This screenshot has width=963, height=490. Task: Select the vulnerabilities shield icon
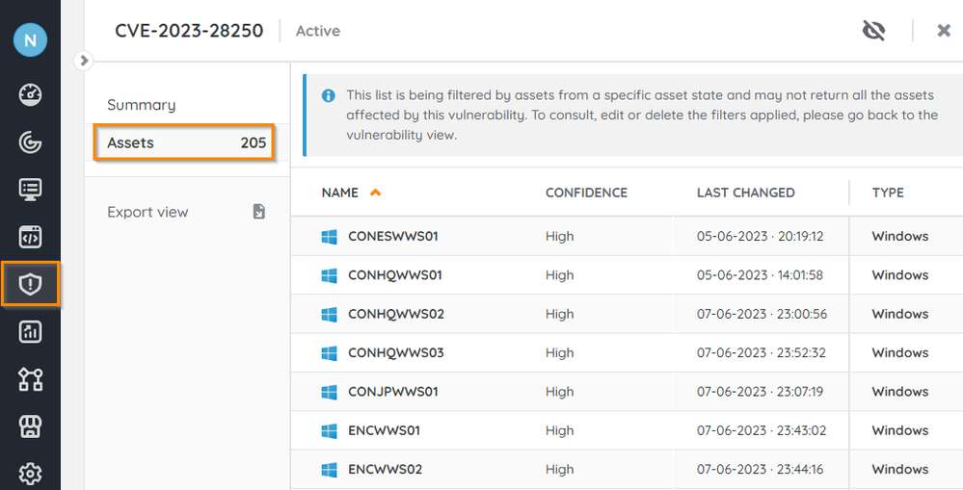30,284
